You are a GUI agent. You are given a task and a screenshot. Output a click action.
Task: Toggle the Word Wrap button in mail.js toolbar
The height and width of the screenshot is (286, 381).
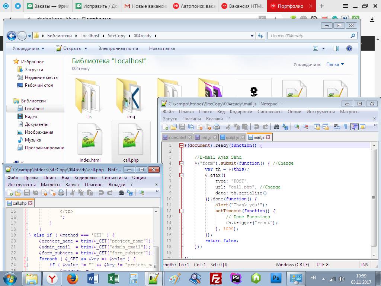click(x=336, y=127)
